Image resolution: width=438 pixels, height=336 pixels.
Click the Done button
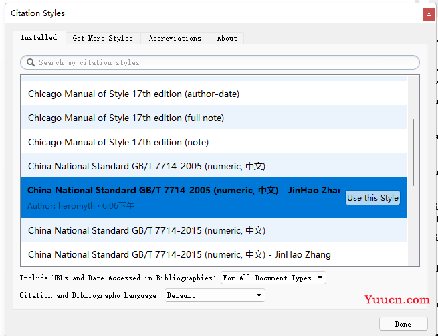pos(403,324)
